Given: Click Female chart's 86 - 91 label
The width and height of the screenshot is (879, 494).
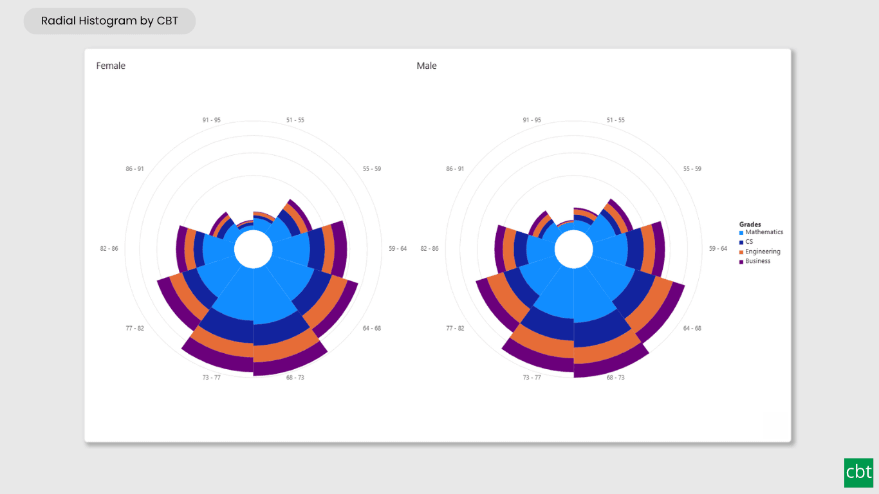Looking at the screenshot, I should click(x=135, y=169).
